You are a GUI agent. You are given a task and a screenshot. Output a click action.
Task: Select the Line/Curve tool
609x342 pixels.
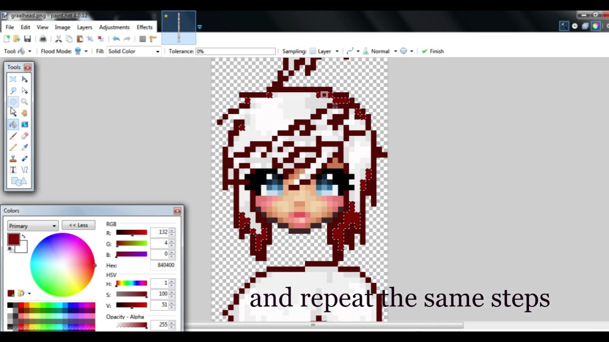tap(25, 170)
